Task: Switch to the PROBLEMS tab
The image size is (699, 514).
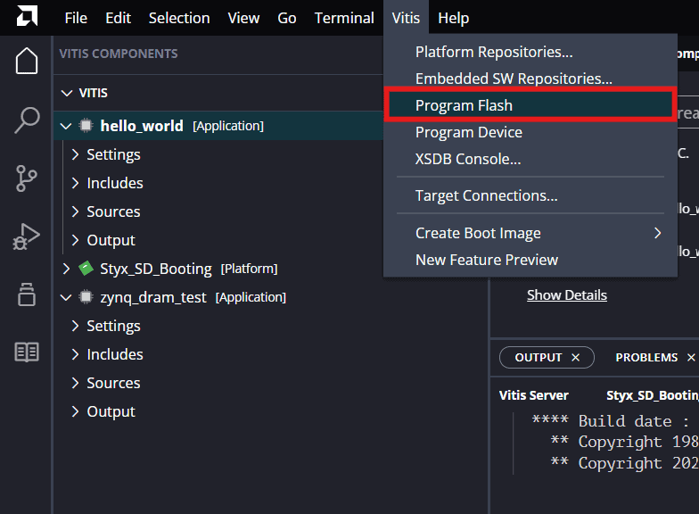Action: pos(646,357)
